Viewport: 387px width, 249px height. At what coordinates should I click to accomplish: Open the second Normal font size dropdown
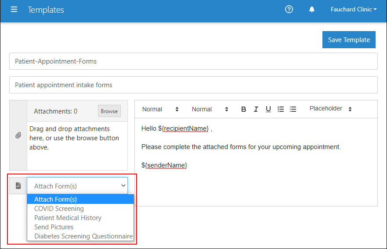[210, 109]
